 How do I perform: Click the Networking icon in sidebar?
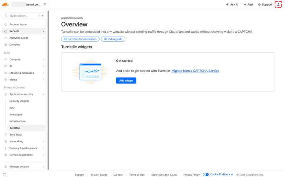pyautogui.click(x=6, y=141)
